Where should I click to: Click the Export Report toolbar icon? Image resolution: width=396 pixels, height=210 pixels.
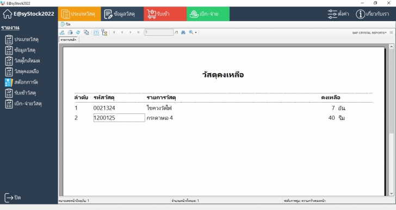pos(62,32)
